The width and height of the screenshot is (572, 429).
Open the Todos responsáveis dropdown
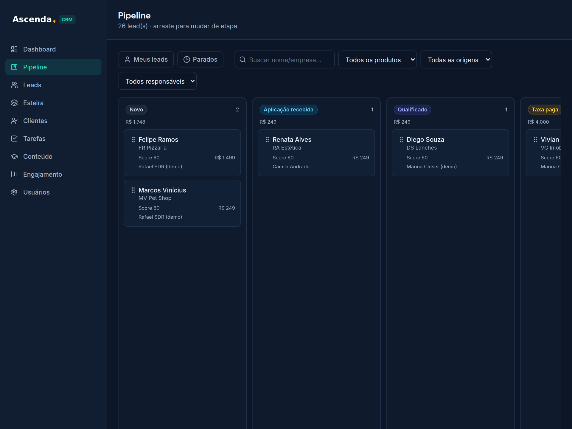pos(157,81)
